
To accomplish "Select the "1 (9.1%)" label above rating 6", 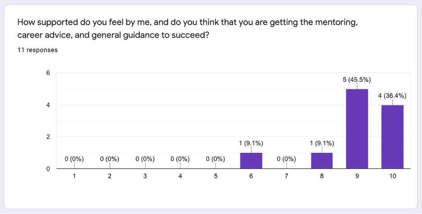I will [251, 143].
